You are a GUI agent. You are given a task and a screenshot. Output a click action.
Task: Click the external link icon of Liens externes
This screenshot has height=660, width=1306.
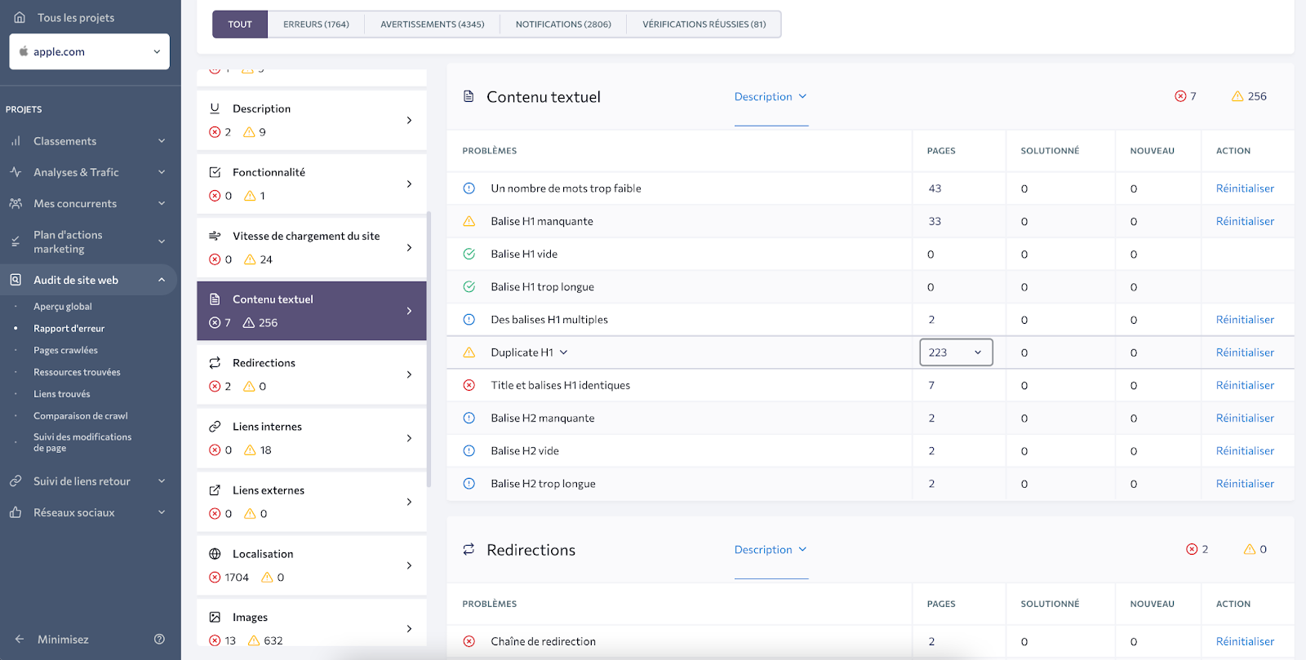(215, 490)
